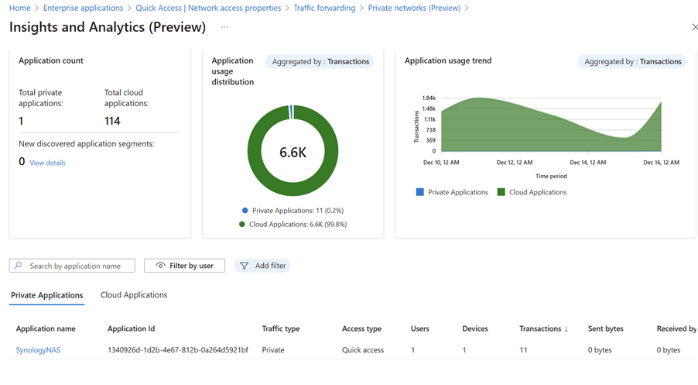Click the funnel icon in Add filter
Image resolution: width=698 pixels, height=385 pixels.
pos(245,266)
